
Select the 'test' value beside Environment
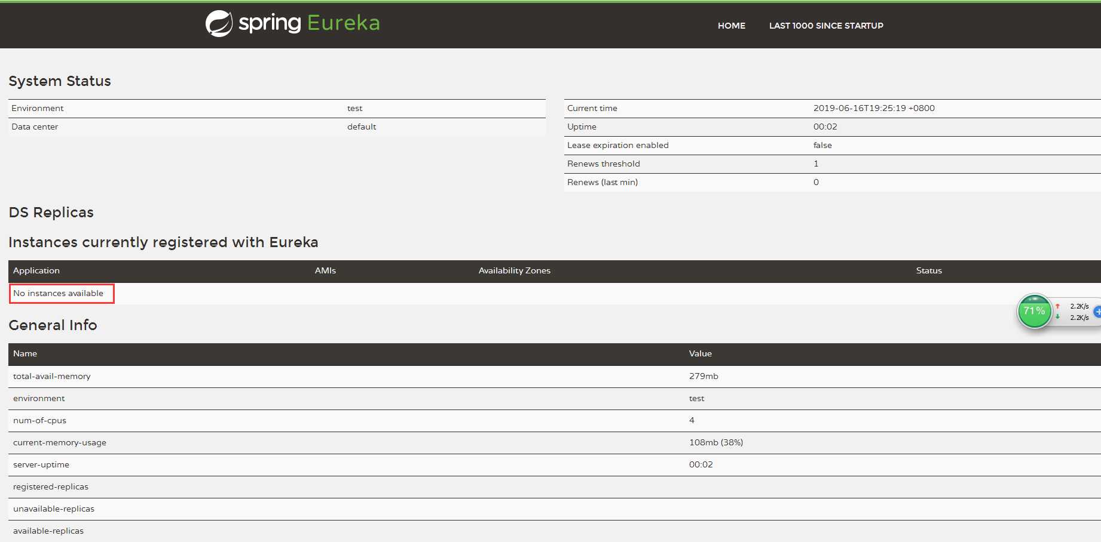click(x=354, y=108)
